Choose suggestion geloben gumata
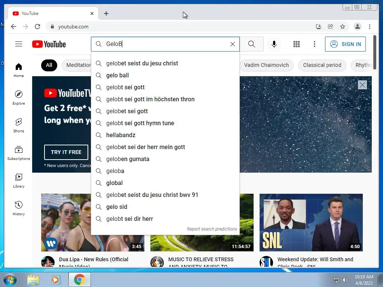The image size is (383, 287). (165, 159)
